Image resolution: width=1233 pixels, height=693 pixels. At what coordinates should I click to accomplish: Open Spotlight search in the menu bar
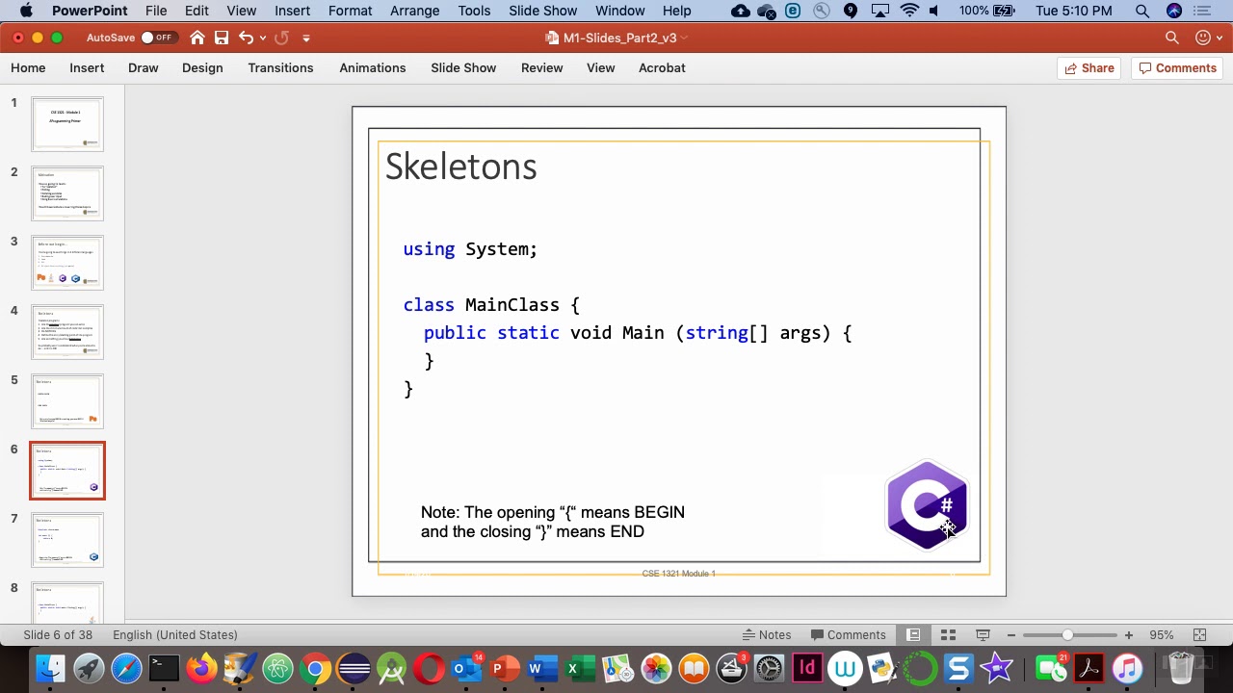(1141, 11)
